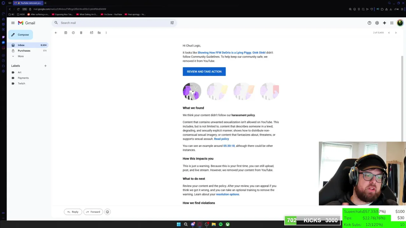Open Google apps grid
Viewport: 406px width, 228px height.
(392, 23)
